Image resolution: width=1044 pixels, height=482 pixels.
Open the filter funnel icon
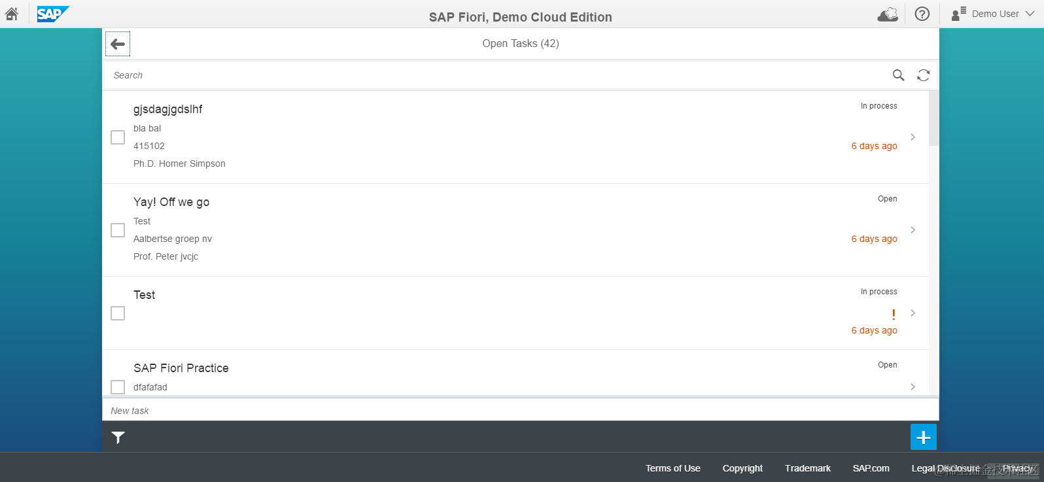click(x=118, y=438)
